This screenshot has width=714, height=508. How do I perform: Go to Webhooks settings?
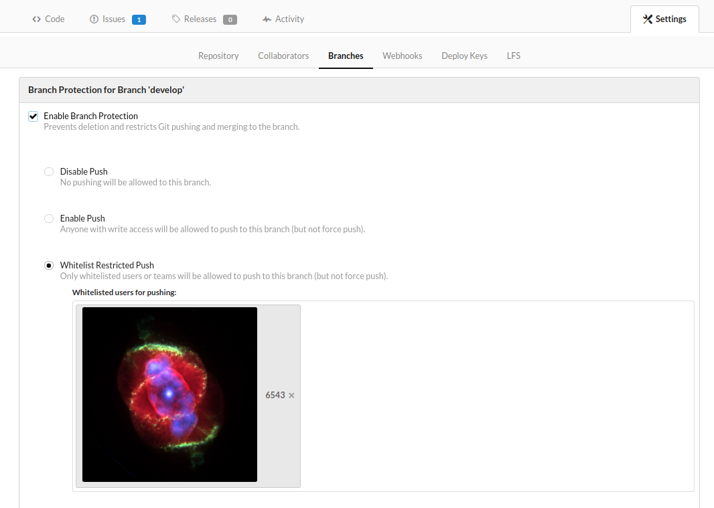pyautogui.click(x=402, y=56)
